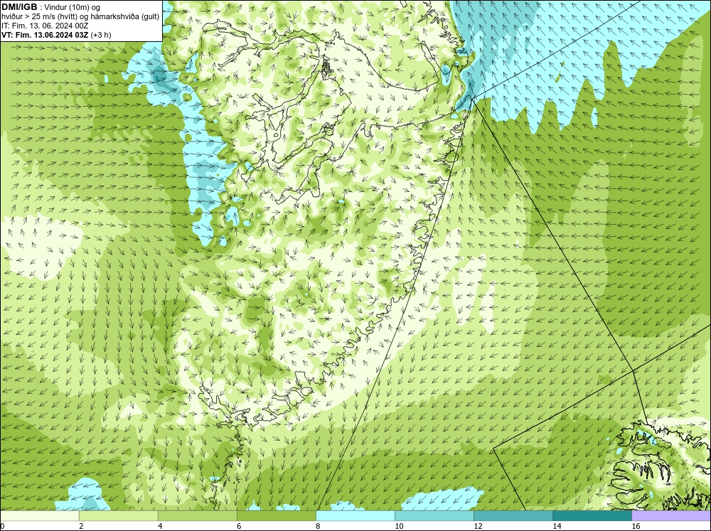Click the DMI/IGB title text
Image resolution: width=711 pixels, height=531 pixels.
(19, 7)
